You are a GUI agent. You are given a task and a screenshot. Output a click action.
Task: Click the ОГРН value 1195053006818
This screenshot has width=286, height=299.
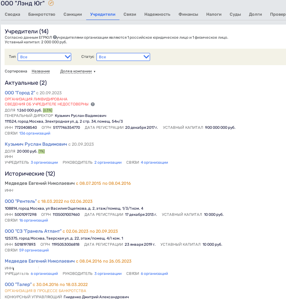(x=66, y=245)
